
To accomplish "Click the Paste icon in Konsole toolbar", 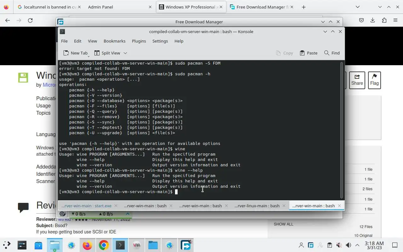I will 302,53.
